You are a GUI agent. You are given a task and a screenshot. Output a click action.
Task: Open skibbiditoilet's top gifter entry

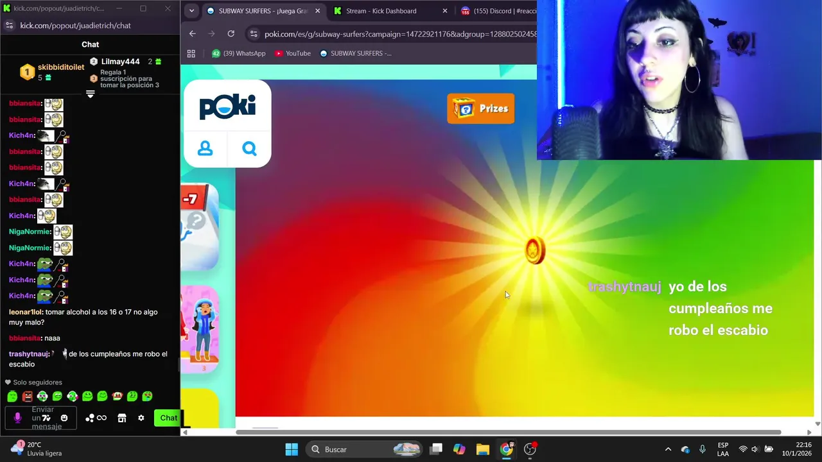pos(52,72)
